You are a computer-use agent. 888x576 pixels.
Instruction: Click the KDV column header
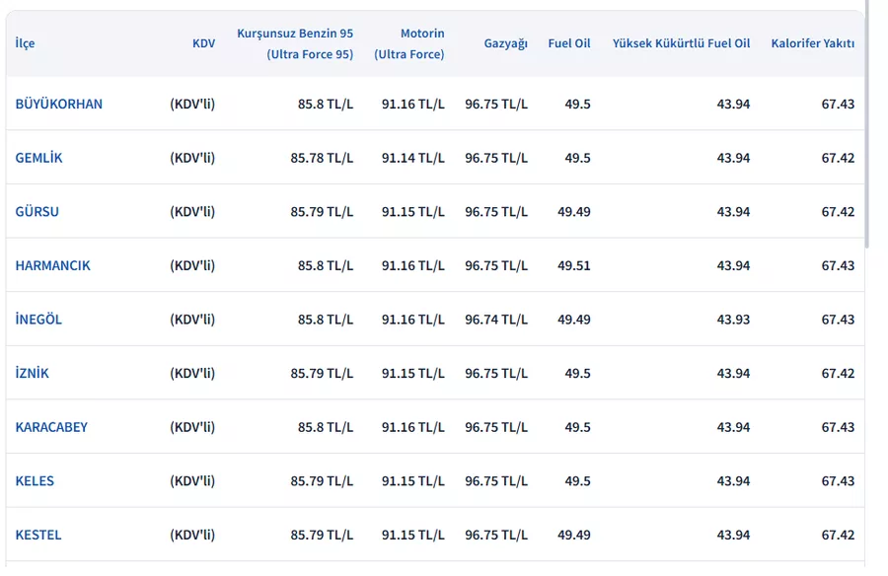(204, 43)
